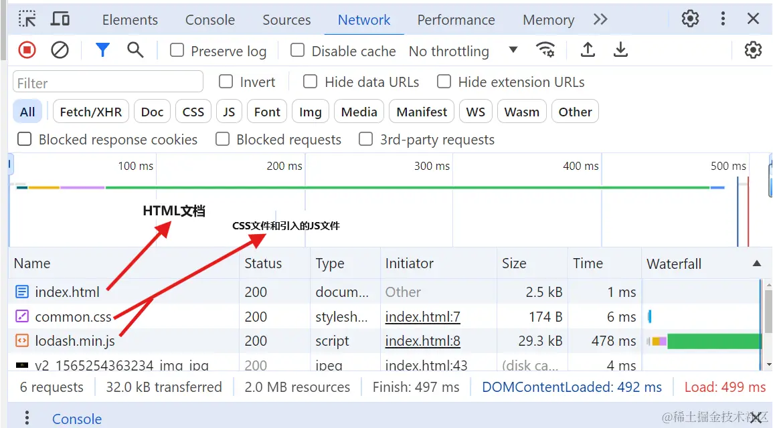Click the export HAR download icon
Image resolution: width=773 pixels, height=428 pixels.
[x=621, y=50]
